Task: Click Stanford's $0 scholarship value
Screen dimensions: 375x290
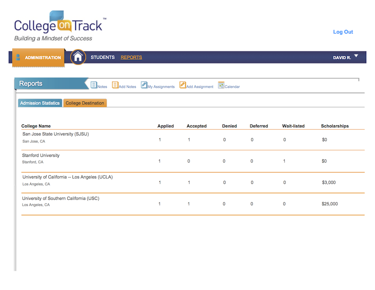Action: pos(324,161)
